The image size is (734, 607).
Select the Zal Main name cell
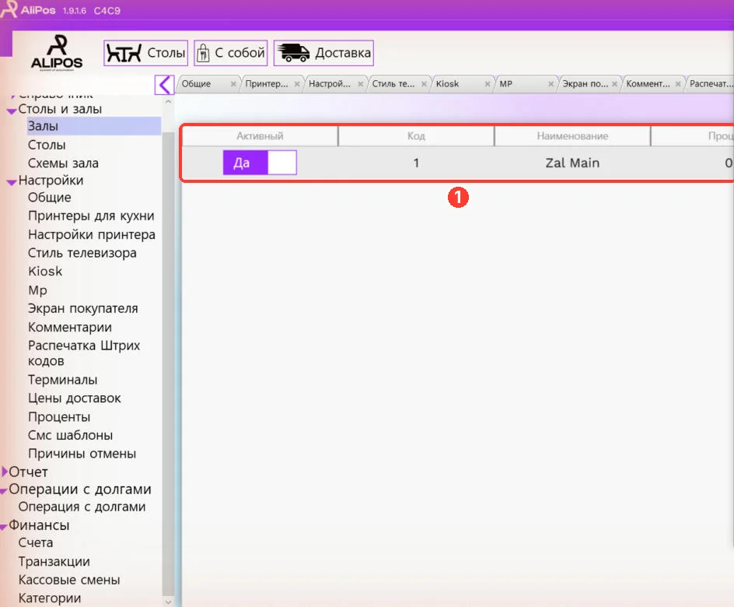(572, 163)
